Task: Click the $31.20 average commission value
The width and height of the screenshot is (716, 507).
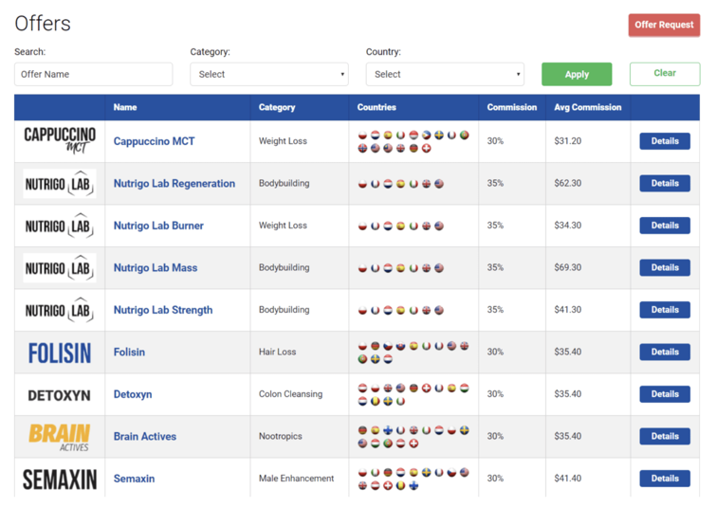Action: click(568, 141)
